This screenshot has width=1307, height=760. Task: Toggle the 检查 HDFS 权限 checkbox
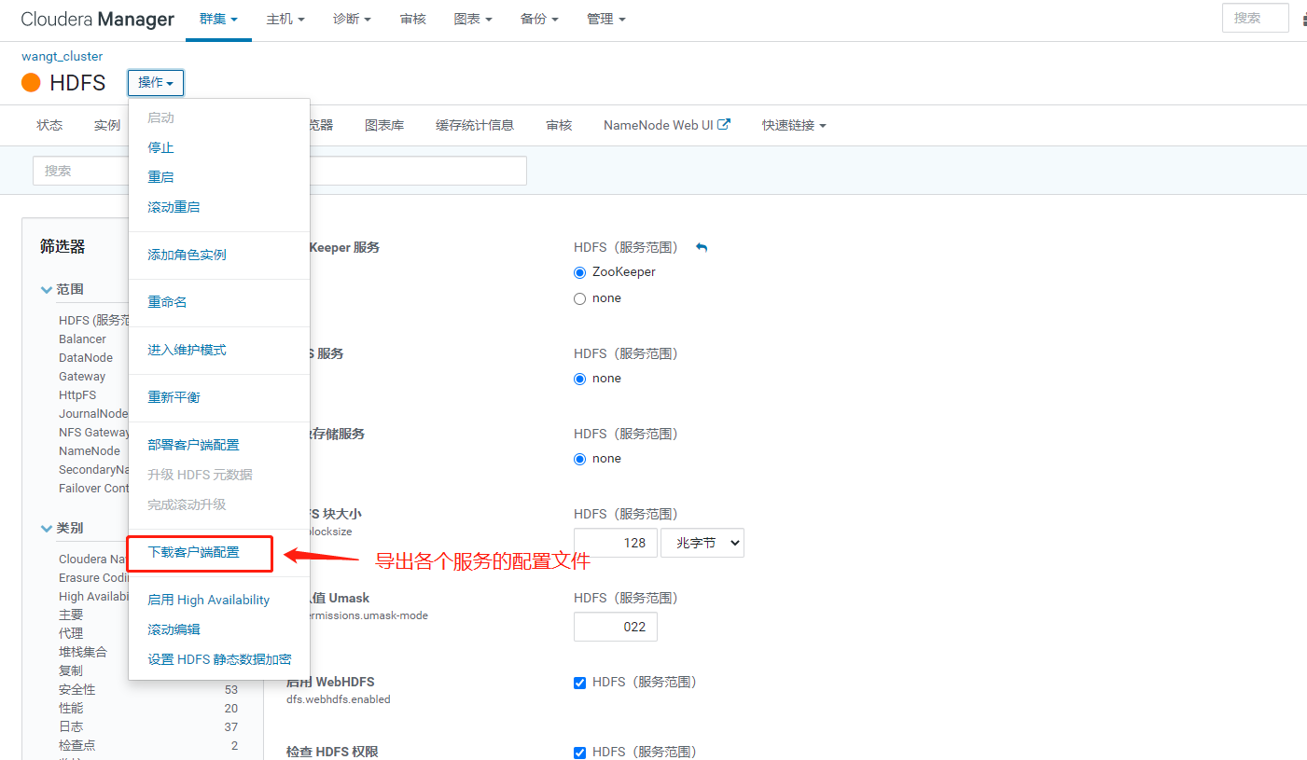[580, 753]
